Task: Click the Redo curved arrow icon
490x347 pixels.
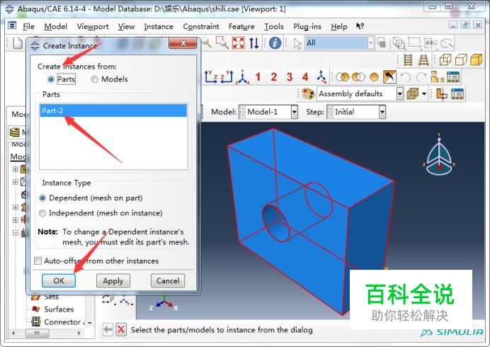Action: (x=421, y=77)
